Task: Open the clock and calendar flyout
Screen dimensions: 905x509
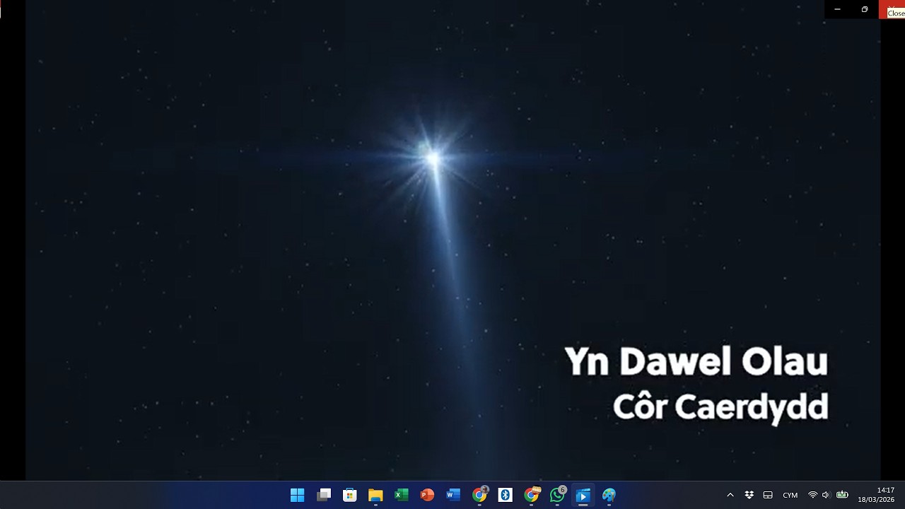Action: coord(877,495)
